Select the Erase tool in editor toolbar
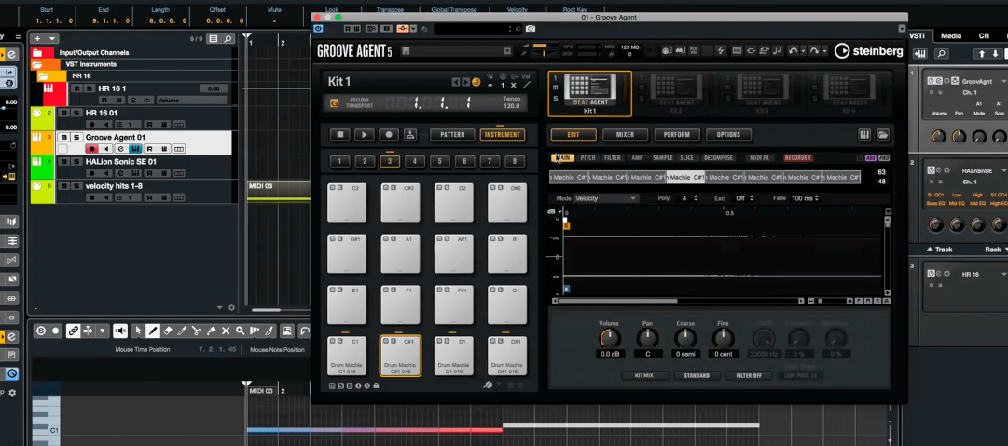 [168, 331]
